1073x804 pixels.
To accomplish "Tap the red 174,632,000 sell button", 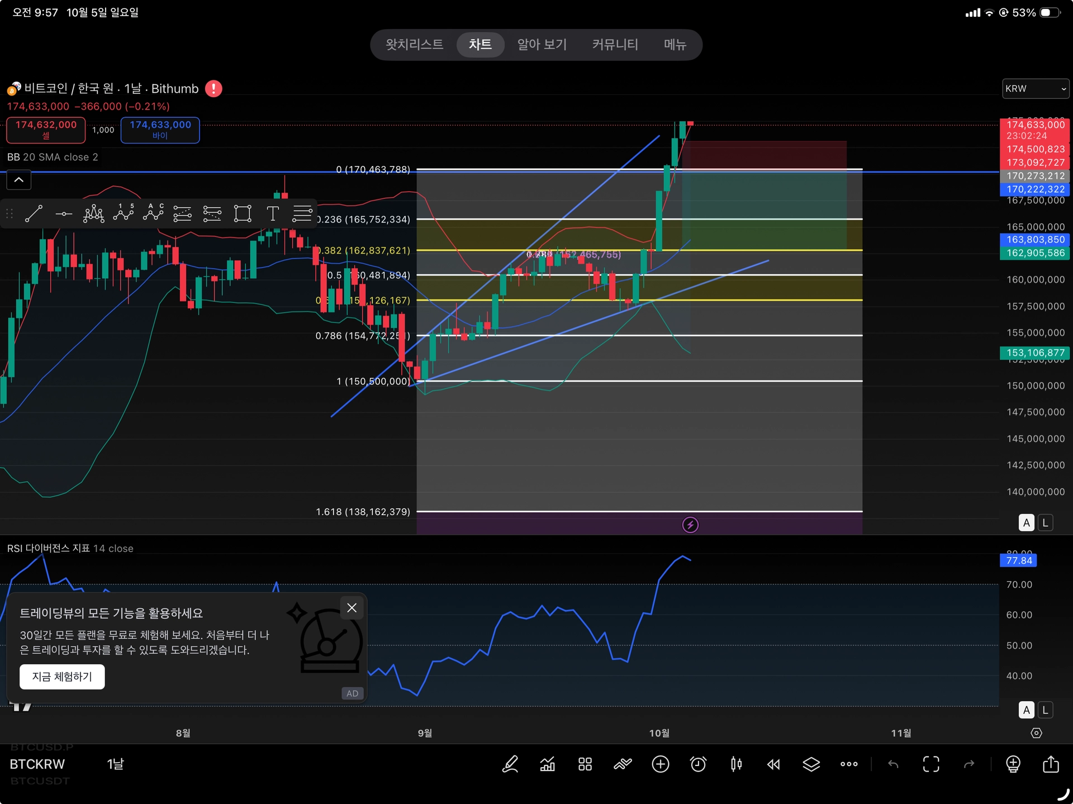I will point(46,130).
